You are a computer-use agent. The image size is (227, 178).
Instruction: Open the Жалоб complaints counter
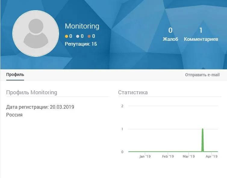pyautogui.click(x=170, y=34)
